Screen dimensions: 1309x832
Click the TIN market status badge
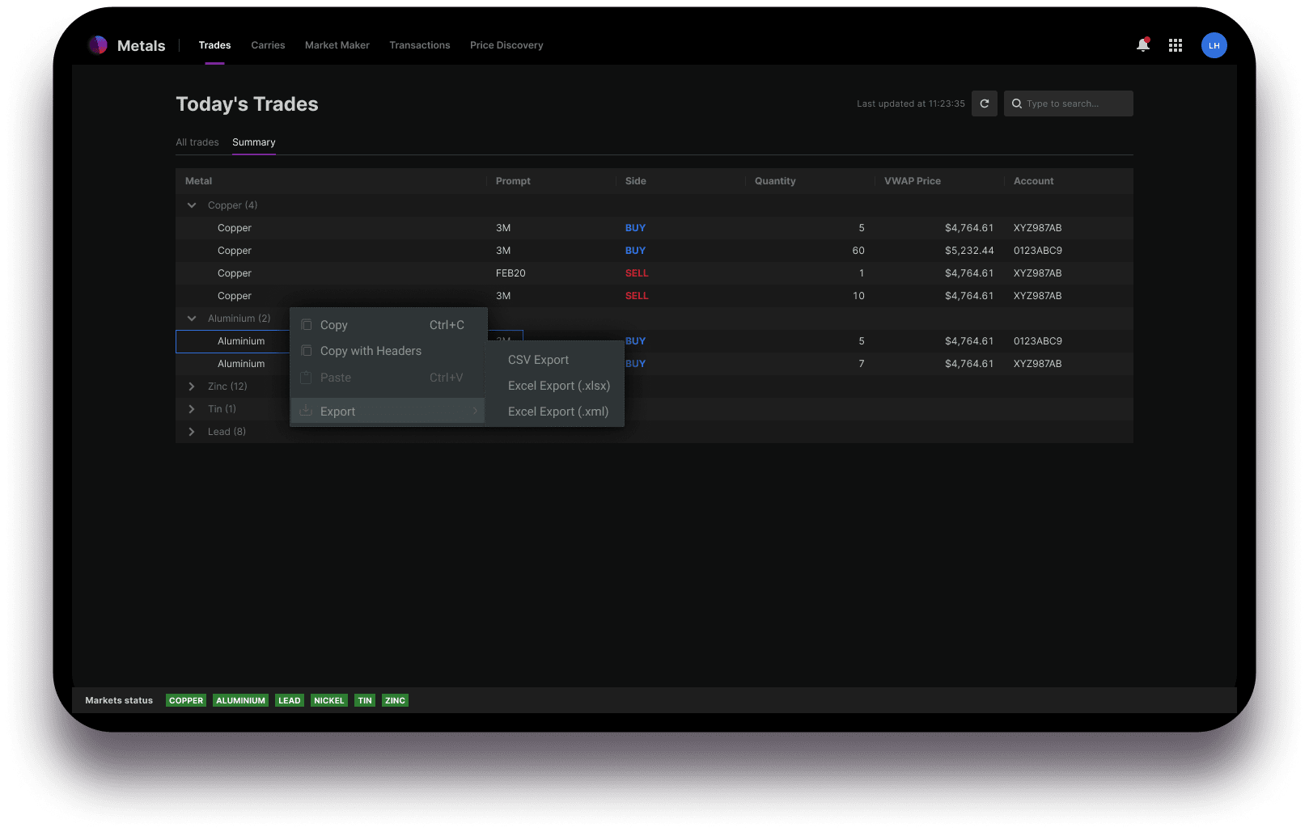tap(365, 700)
